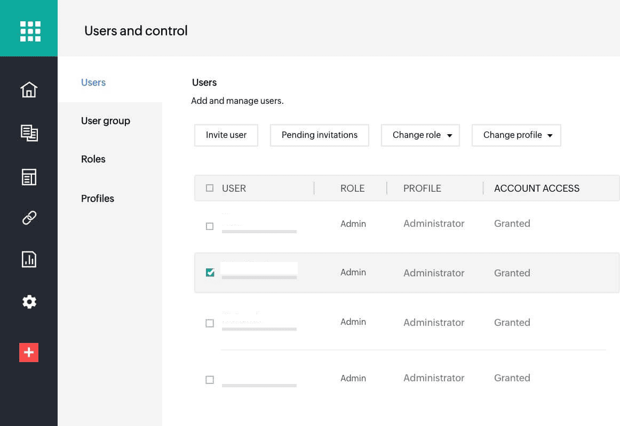This screenshot has height=426, width=620.
Task: Click the templates layout icon in sidebar
Action: click(x=29, y=177)
